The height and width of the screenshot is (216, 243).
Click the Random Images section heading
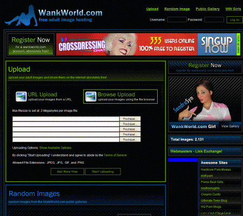coord(34,194)
